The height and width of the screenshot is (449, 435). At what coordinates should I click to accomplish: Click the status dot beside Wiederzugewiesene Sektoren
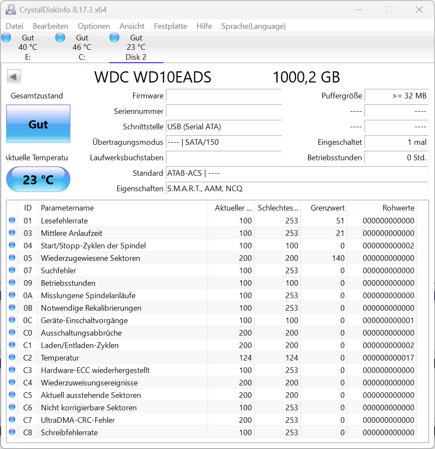(x=12, y=258)
